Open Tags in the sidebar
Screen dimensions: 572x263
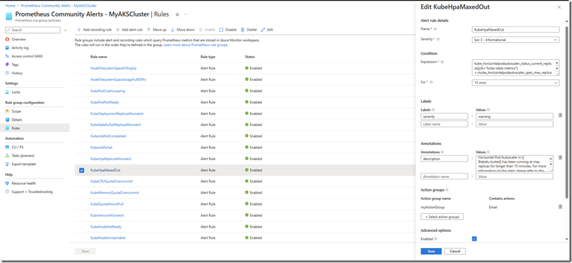coord(15,65)
